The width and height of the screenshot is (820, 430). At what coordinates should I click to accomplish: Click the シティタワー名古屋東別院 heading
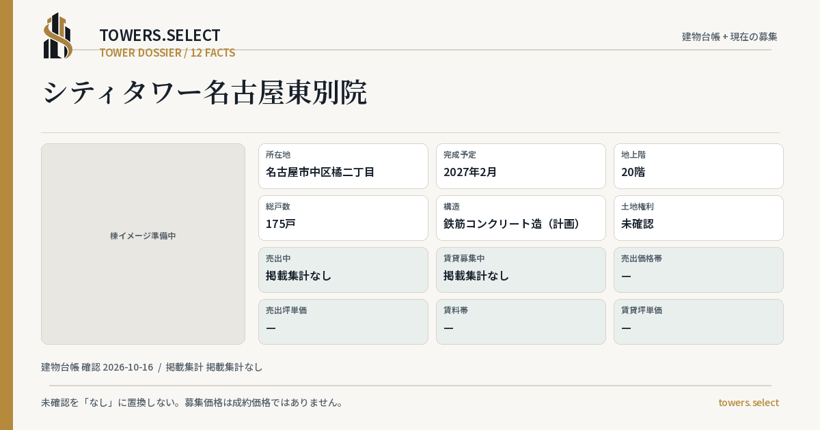pos(204,92)
